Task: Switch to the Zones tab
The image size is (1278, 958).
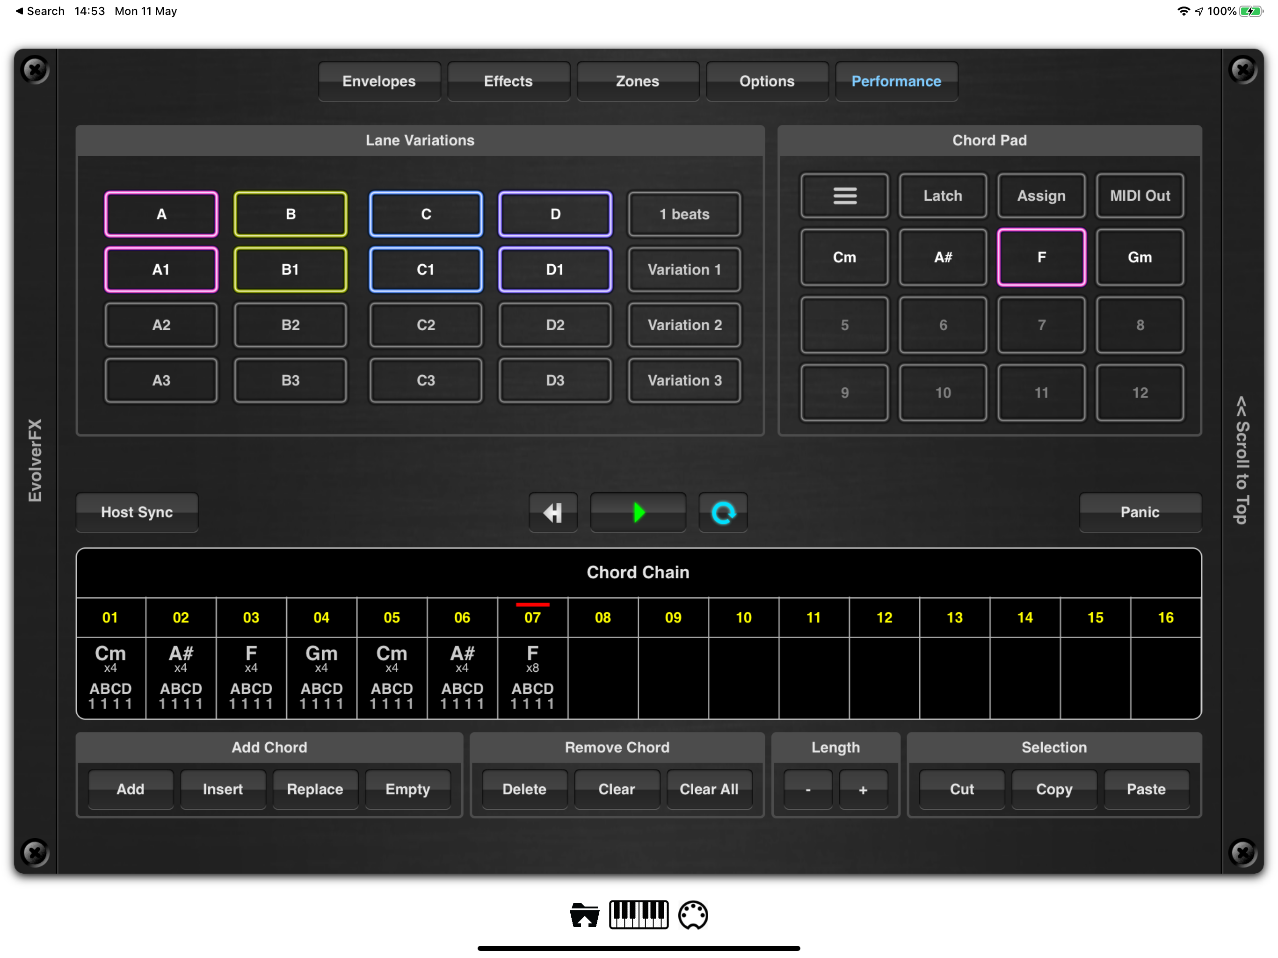Action: pyautogui.click(x=638, y=81)
